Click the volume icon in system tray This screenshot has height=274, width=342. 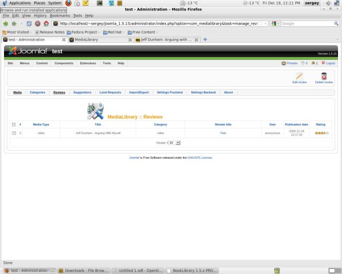click(x=328, y=3)
